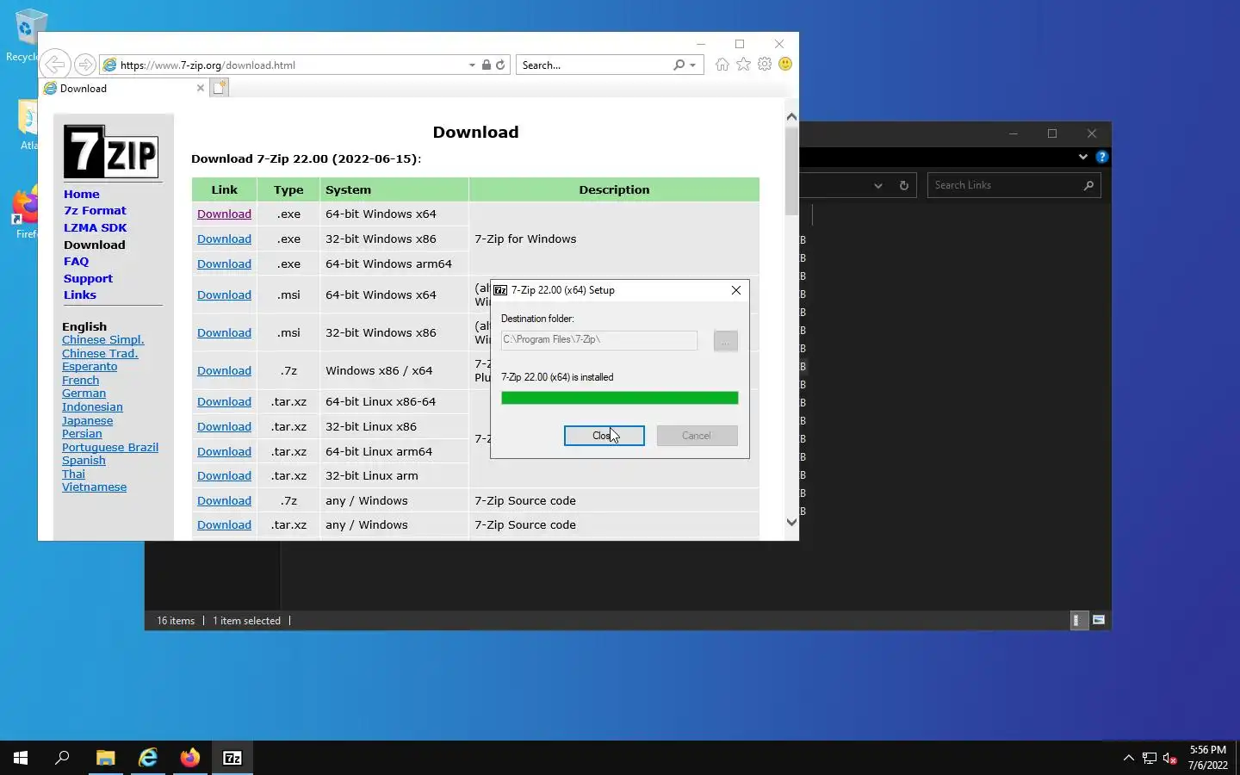The width and height of the screenshot is (1240, 775).
Task: Open a new tab in Internet Explorer
Action: pyautogui.click(x=220, y=88)
